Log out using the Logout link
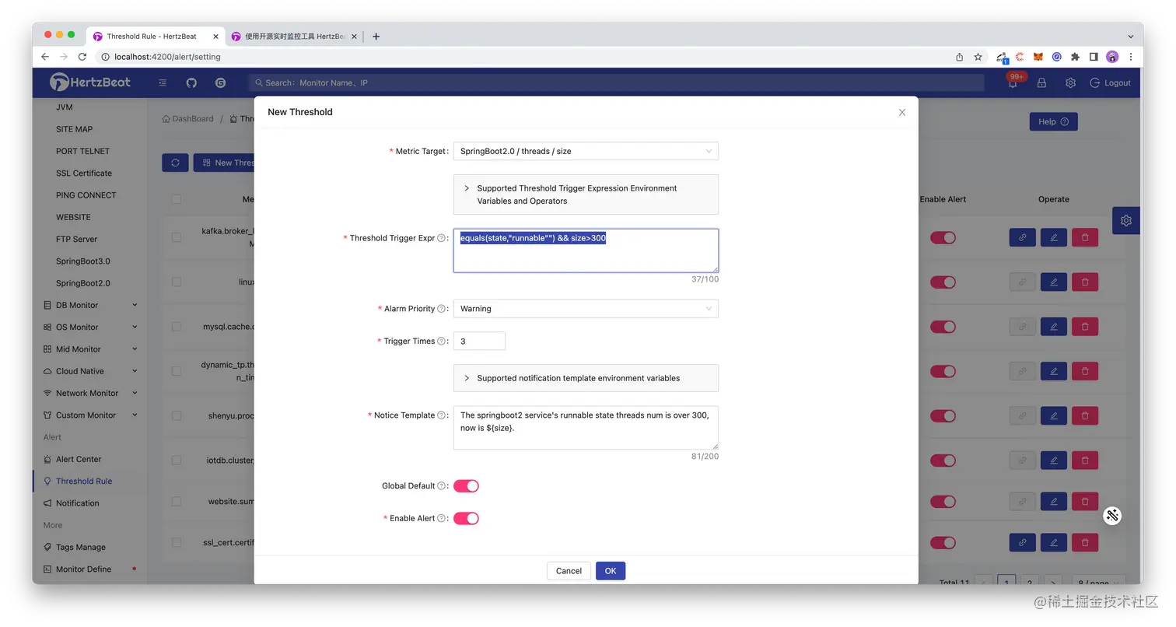The image size is (1176, 627). point(1111,82)
